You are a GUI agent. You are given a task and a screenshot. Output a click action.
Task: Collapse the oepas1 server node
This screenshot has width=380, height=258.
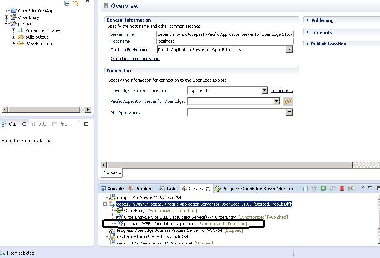click(x=105, y=204)
